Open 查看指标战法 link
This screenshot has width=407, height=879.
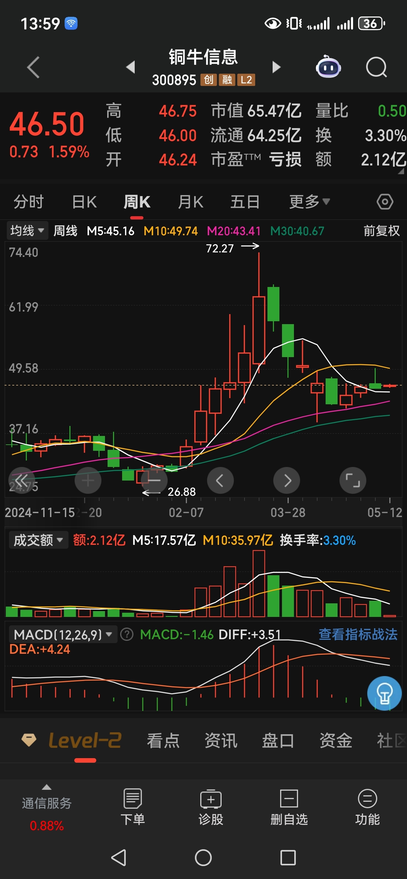pos(358,634)
